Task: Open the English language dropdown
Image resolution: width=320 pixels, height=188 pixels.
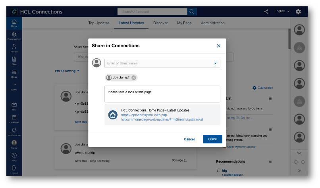Action: (x=282, y=11)
